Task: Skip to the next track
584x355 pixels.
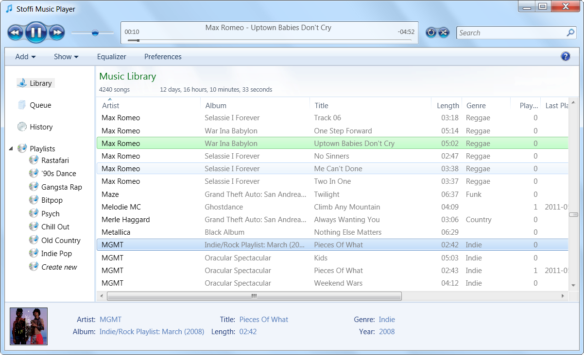Action: click(56, 33)
